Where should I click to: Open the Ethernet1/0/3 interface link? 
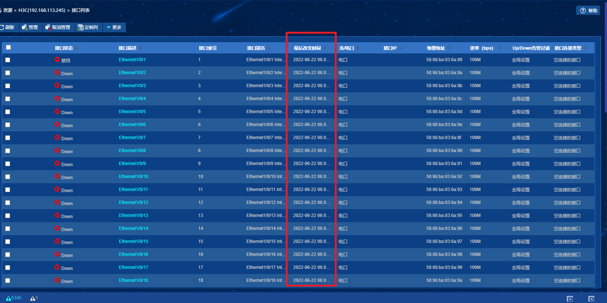click(132, 86)
